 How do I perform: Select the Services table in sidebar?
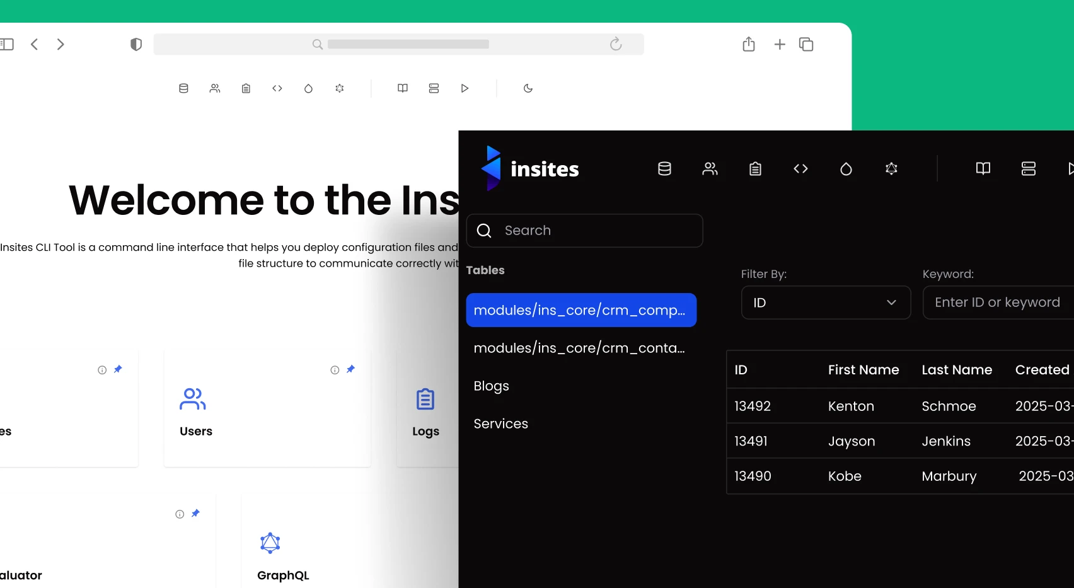coord(500,424)
